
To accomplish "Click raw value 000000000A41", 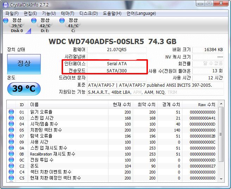I will pyautogui.click(x=202, y=118).
